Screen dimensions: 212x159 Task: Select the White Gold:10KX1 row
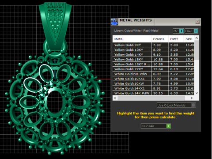153,79
